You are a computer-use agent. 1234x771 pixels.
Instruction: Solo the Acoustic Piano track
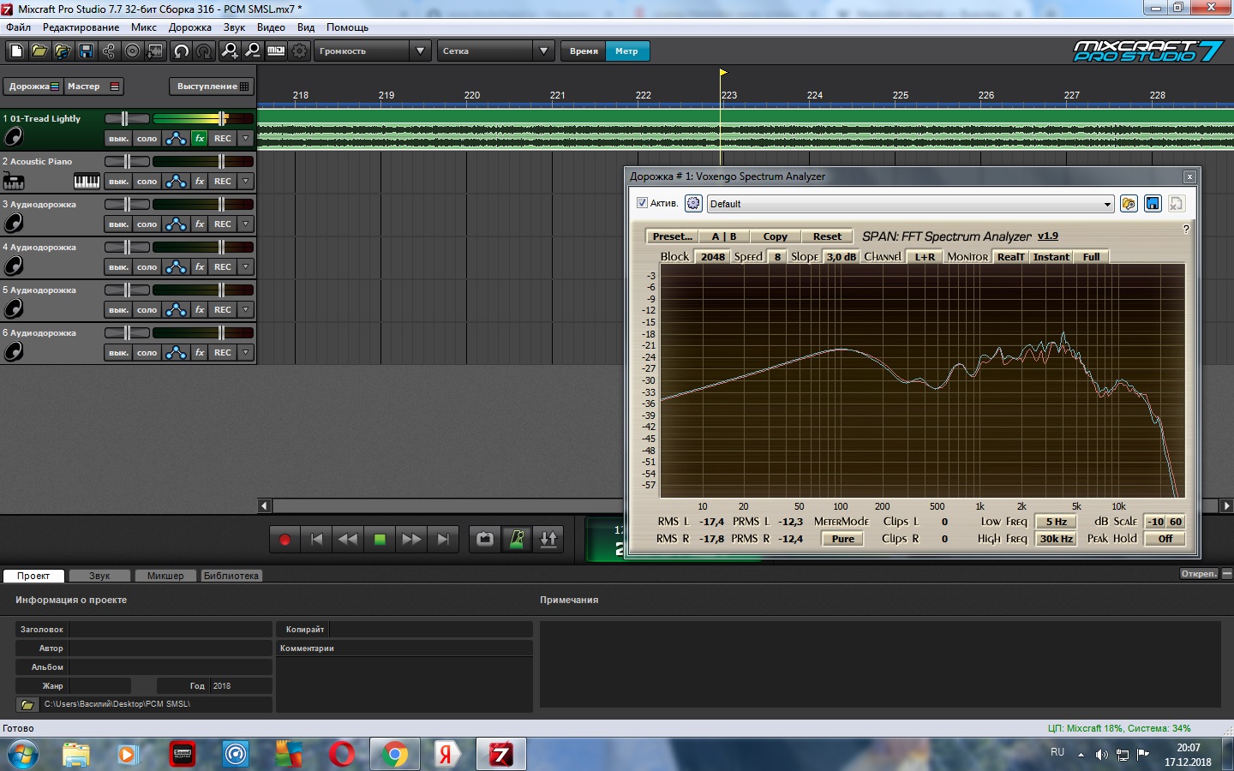pyautogui.click(x=147, y=182)
